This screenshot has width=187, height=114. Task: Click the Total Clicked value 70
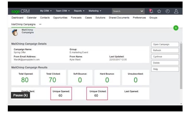click(52, 80)
